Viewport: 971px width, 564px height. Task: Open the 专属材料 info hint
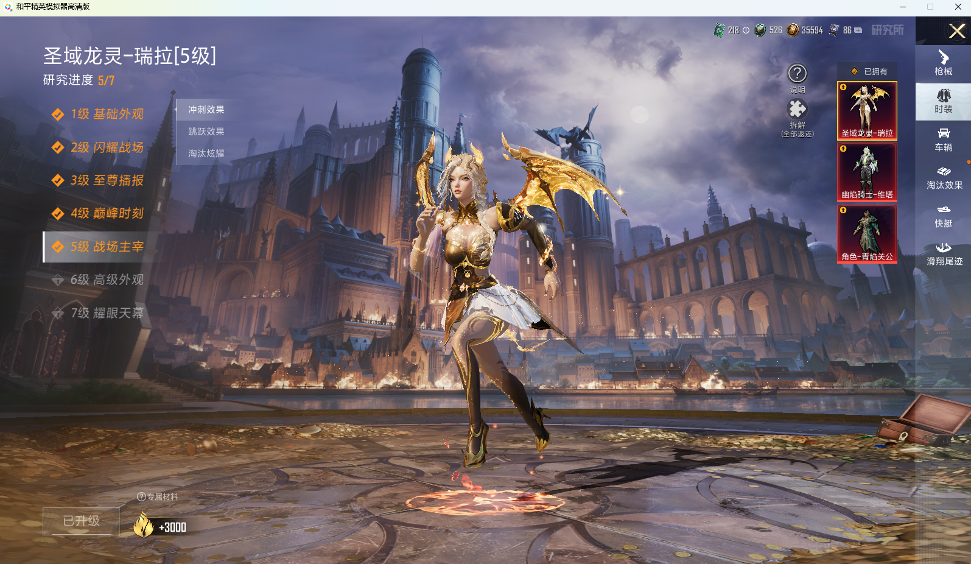coord(141,497)
